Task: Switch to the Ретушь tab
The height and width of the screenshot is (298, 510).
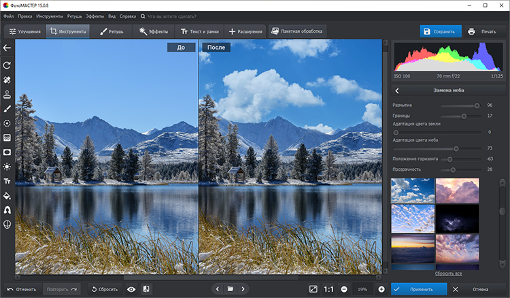Action: point(112,31)
